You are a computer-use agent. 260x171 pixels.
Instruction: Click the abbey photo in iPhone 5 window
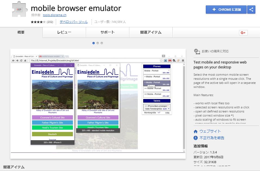pyautogui.click(x=52, y=94)
